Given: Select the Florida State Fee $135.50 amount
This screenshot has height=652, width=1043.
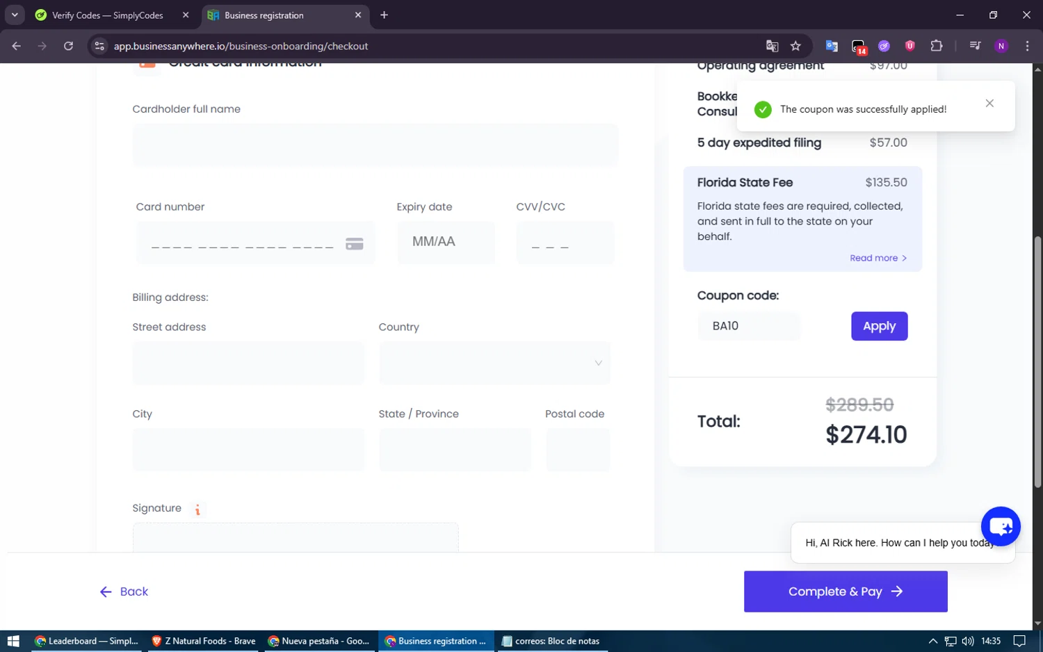Looking at the screenshot, I should (886, 182).
